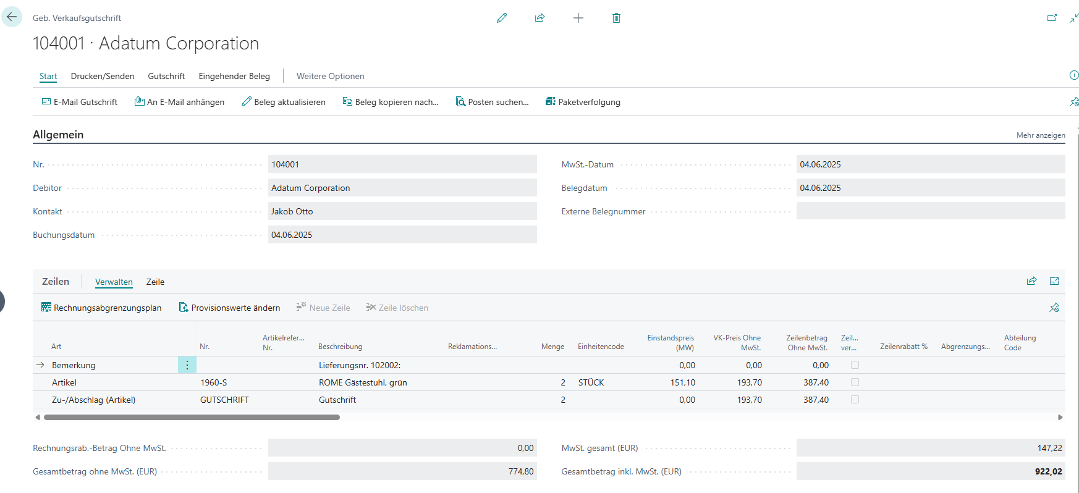The image size is (1079, 493).
Task: Switch to the Drucken/Senden tab
Action: pyautogui.click(x=103, y=76)
